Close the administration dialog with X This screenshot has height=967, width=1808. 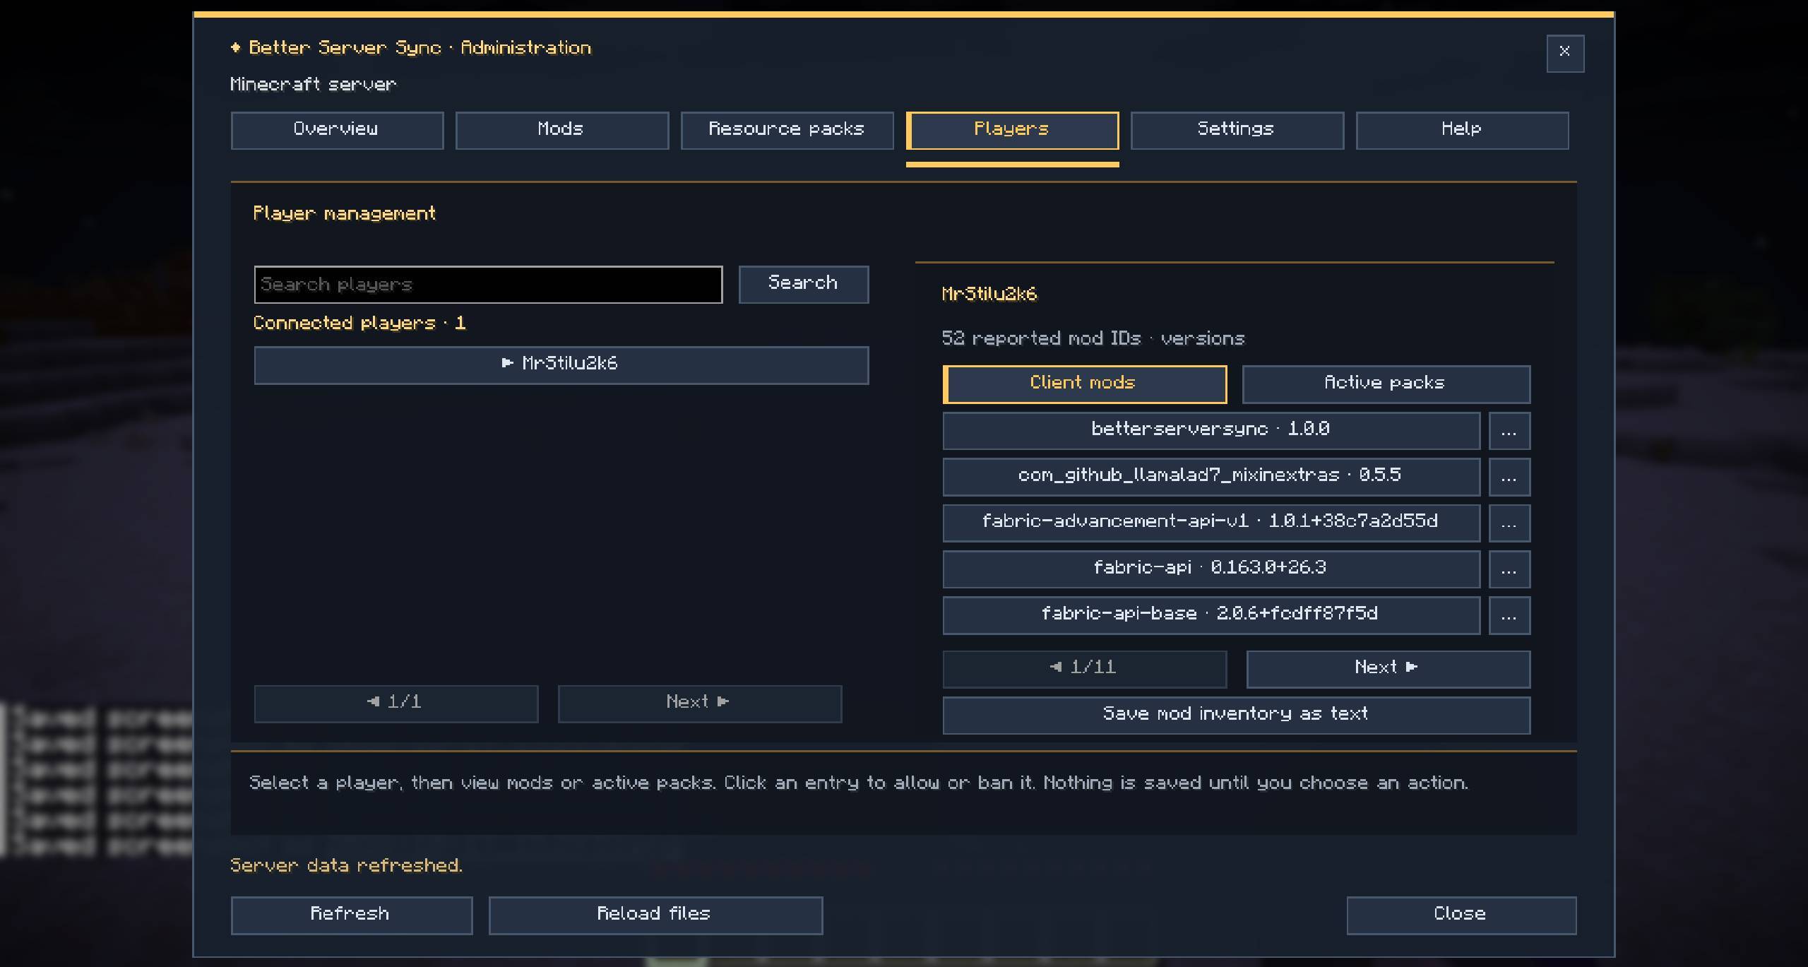pyautogui.click(x=1565, y=53)
